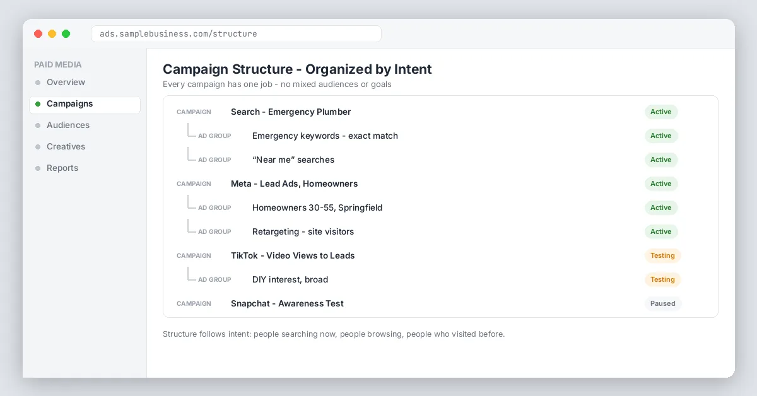Select ad group DIY interest, broad

pyautogui.click(x=290, y=279)
